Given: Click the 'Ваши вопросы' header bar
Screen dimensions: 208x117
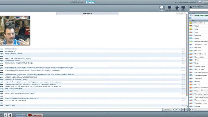Looking at the screenshot, I should (x=87, y=13).
